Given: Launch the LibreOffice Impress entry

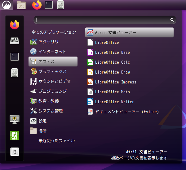Looking at the screenshot, I should 129,82.
